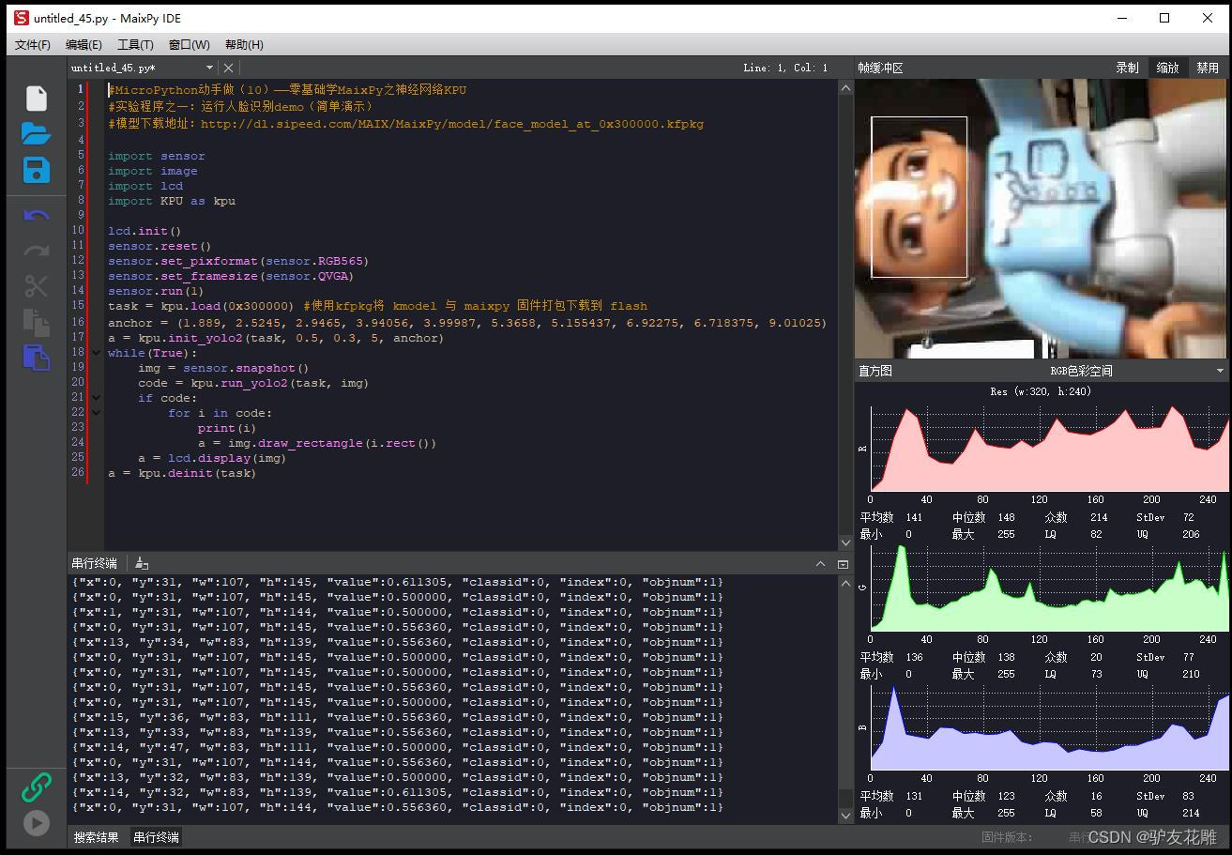
Task: Open the 窗口(W) menu
Action: 189,45
